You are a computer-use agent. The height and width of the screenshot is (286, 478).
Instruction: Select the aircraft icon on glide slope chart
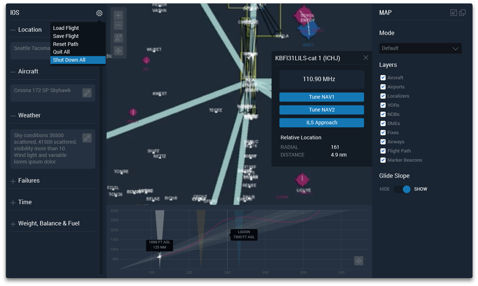coord(159,256)
